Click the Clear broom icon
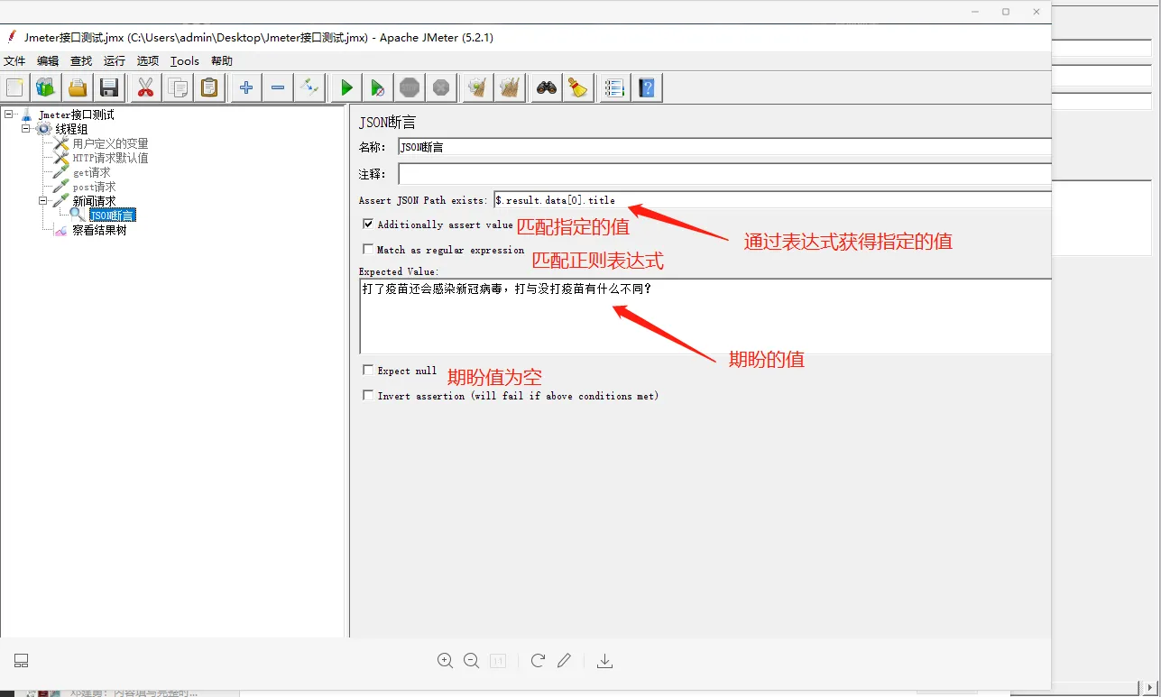The image size is (1161, 697). click(x=477, y=87)
